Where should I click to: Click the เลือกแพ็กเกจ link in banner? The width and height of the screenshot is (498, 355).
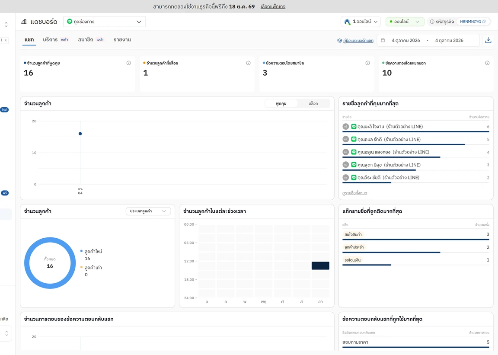273,6
